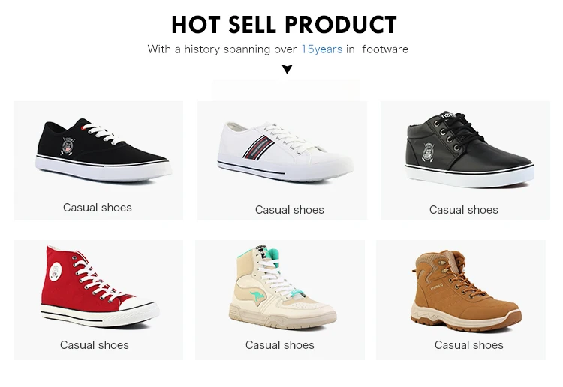
Task: Click "Casual shoes" label under black low-top sneaker
Action: pyautogui.click(x=98, y=208)
